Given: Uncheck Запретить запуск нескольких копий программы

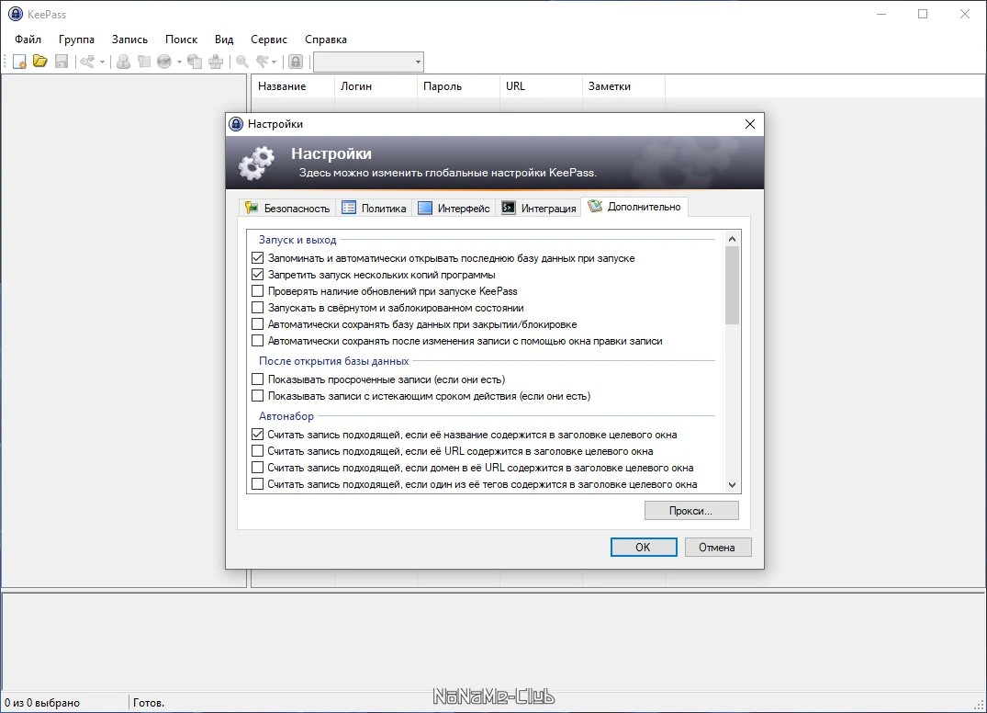Looking at the screenshot, I should 257,275.
